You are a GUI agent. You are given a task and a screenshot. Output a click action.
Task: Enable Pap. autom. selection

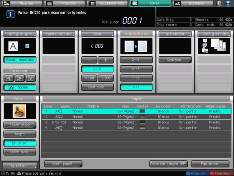[x=210, y=164]
